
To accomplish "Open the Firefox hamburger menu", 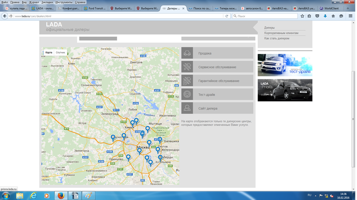I will coord(350,16).
